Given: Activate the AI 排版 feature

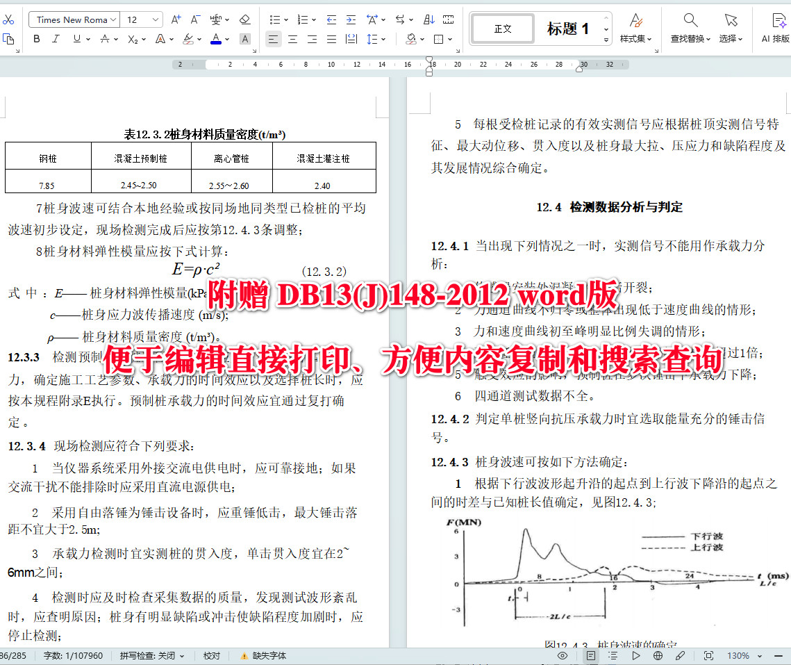Looking at the screenshot, I should (776, 28).
